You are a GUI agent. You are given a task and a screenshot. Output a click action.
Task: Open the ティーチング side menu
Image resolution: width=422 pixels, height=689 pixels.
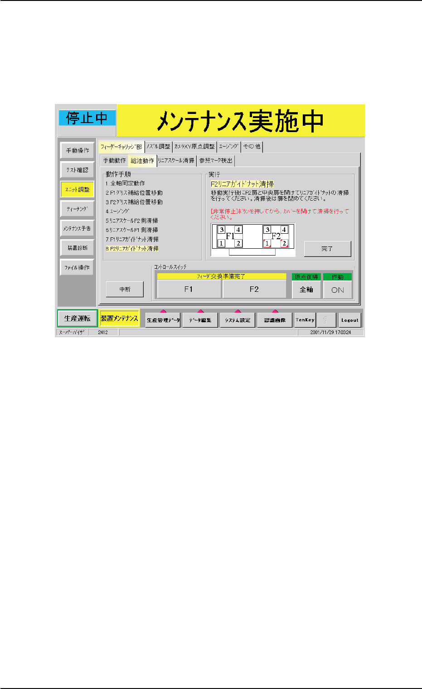pyautogui.click(x=77, y=209)
